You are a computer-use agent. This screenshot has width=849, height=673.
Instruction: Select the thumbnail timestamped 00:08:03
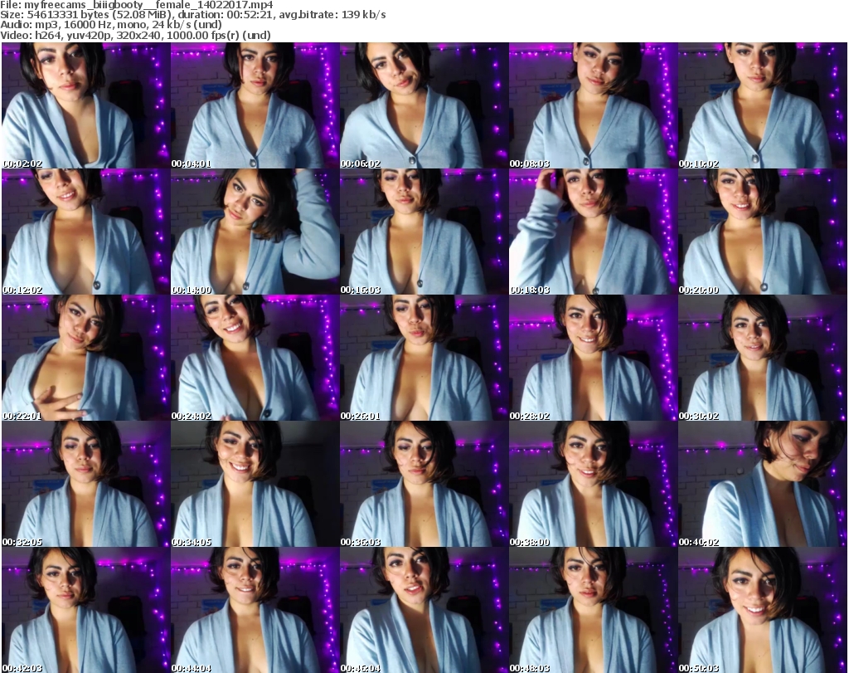pyautogui.click(x=593, y=105)
